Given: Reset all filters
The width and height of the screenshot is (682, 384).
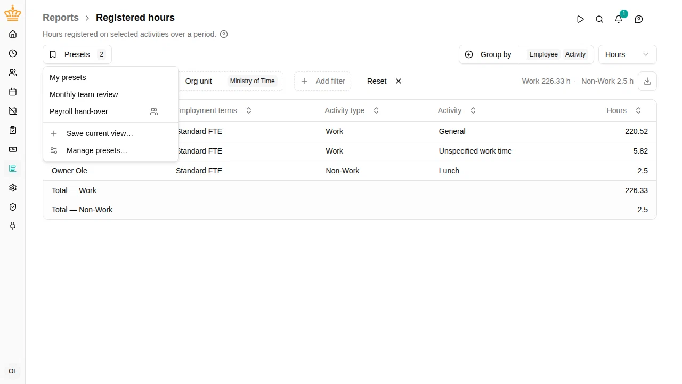Looking at the screenshot, I should (384, 81).
